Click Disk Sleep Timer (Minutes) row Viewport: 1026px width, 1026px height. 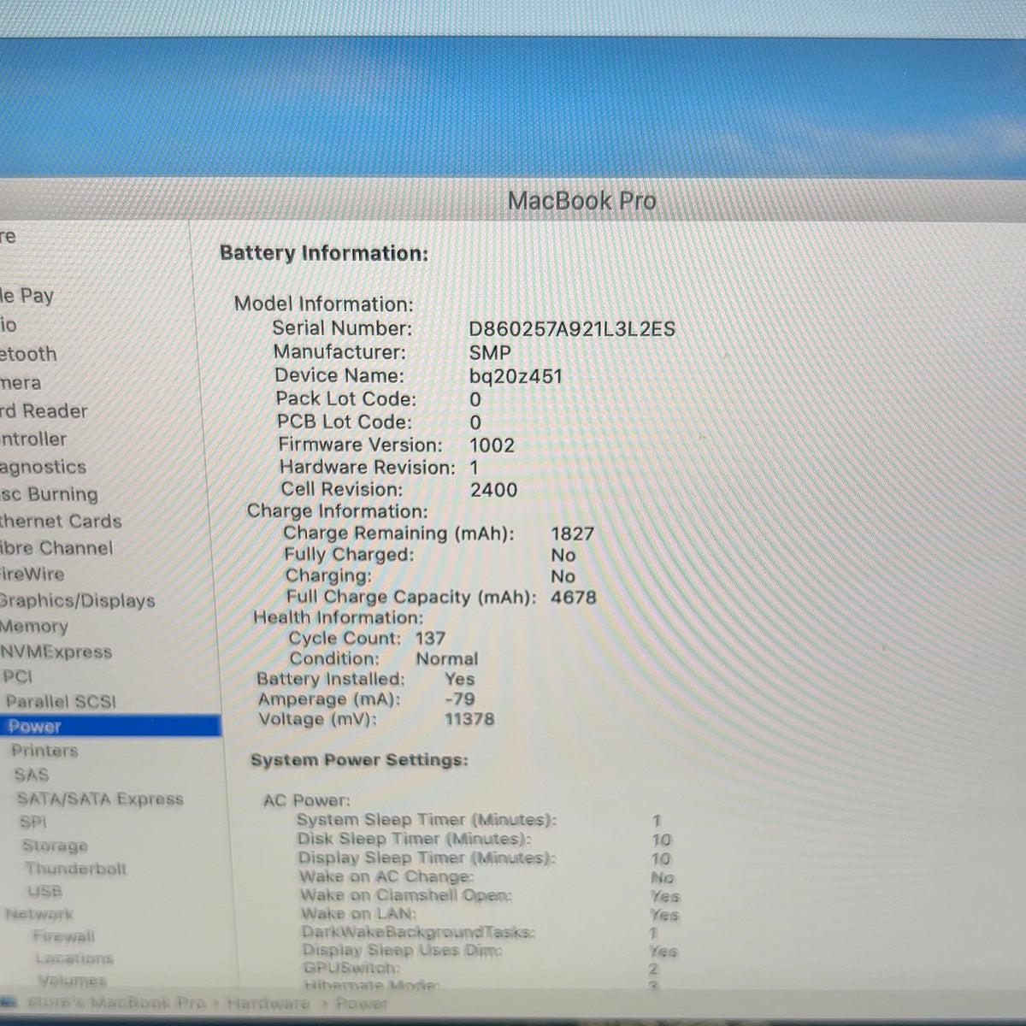pos(483,840)
